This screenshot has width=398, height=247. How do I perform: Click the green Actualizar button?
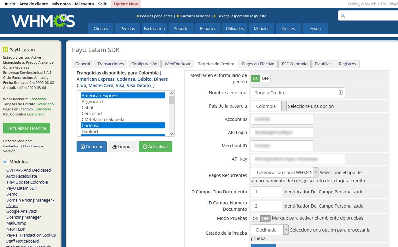155,147
